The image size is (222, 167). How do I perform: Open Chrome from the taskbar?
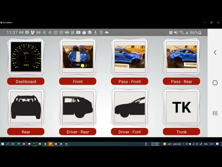45,144
